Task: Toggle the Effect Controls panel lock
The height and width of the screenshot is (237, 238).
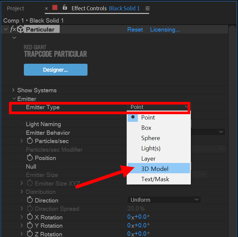Action: click(65, 7)
